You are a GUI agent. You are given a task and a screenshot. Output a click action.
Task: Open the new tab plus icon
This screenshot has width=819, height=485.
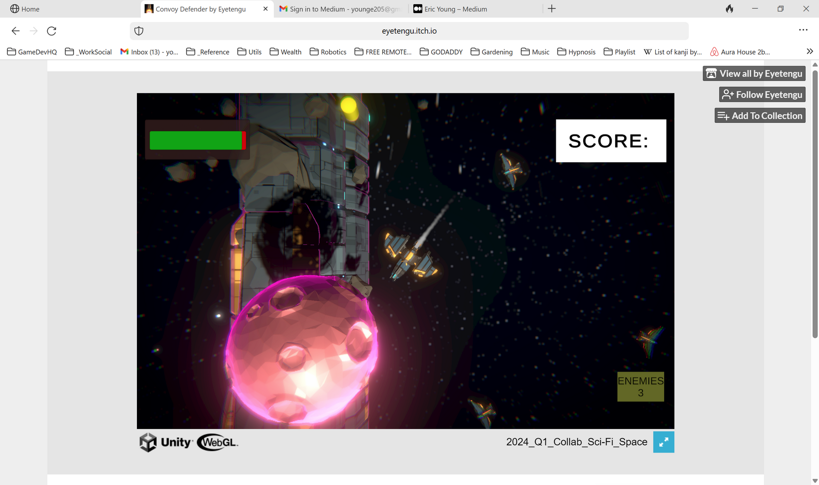tap(552, 9)
